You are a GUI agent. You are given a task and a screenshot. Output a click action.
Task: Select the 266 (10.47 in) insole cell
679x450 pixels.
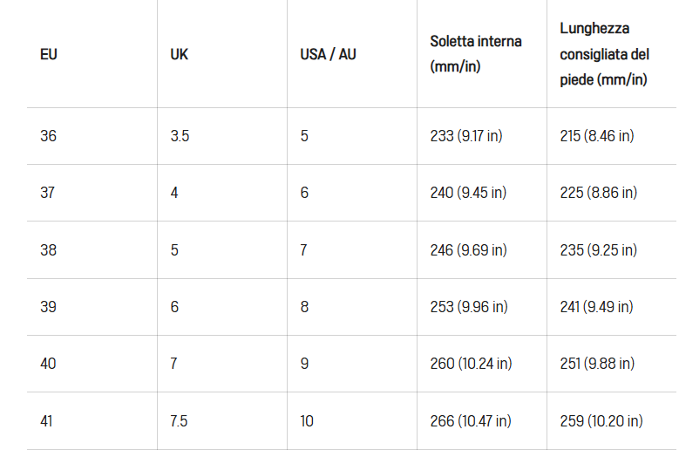471,421
